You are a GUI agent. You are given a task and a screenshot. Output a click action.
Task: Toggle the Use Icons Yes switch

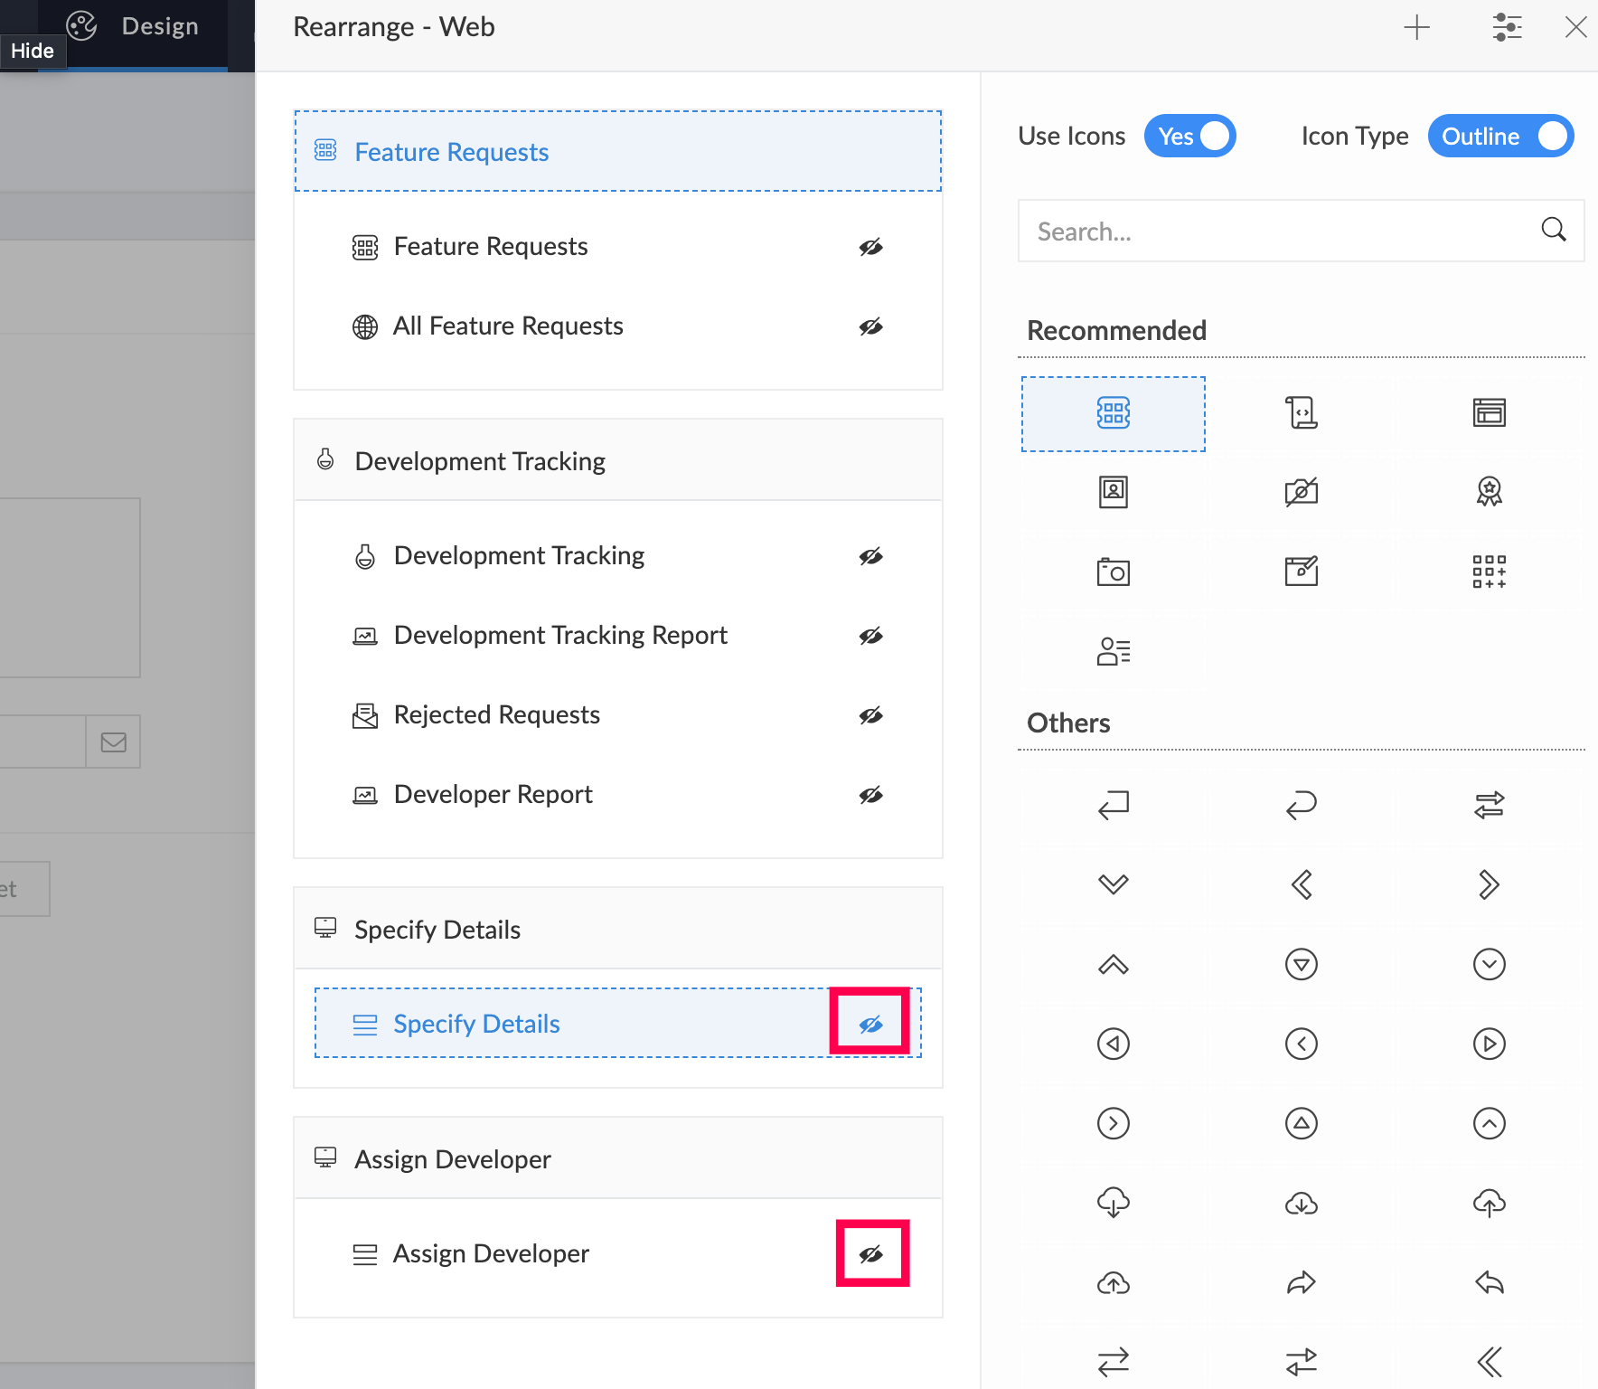click(x=1189, y=136)
